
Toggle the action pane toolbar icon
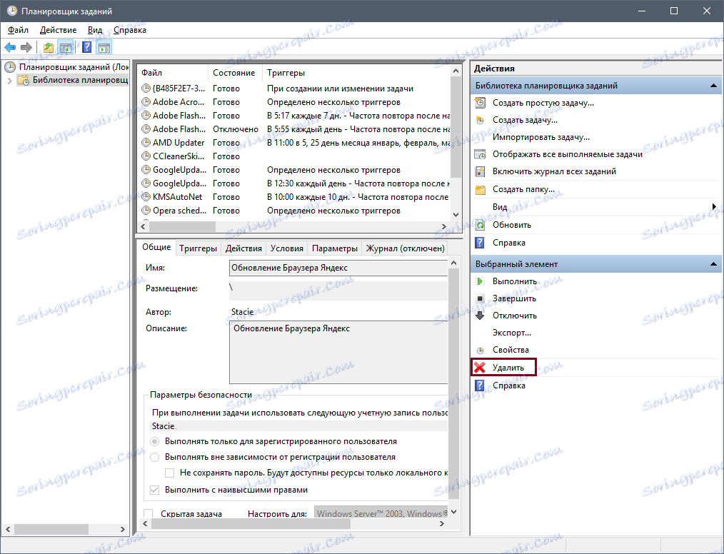click(x=104, y=47)
